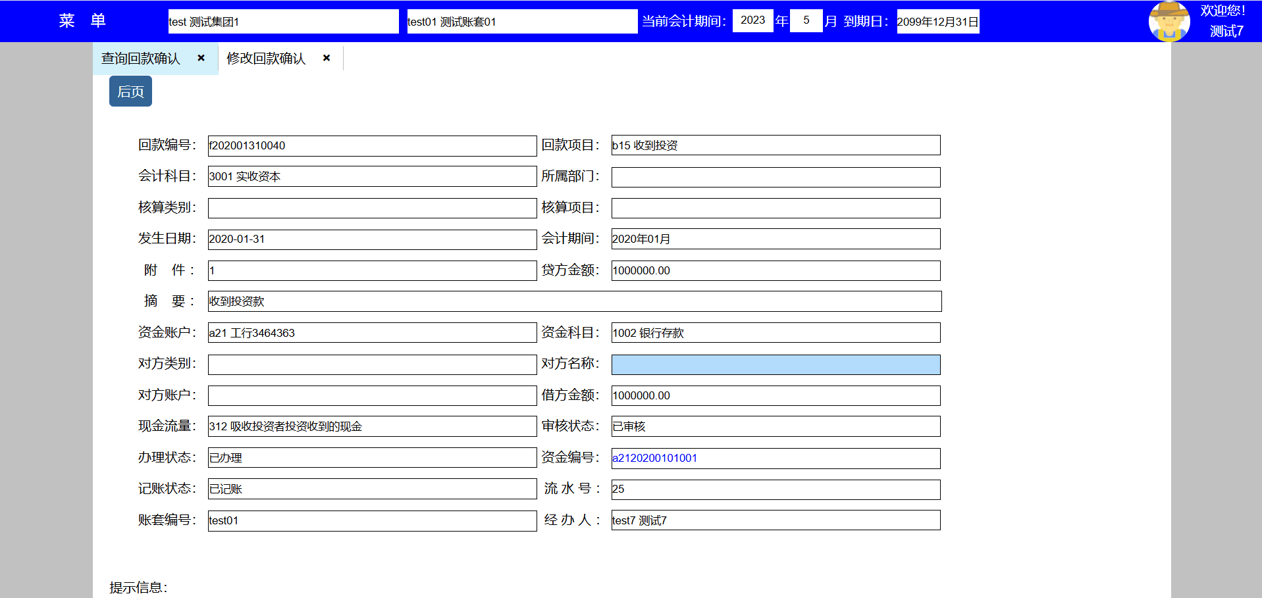Focus the 发生日期 date field
Image resolution: width=1262 pixels, height=598 pixels.
pyautogui.click(x=372, y=239)
